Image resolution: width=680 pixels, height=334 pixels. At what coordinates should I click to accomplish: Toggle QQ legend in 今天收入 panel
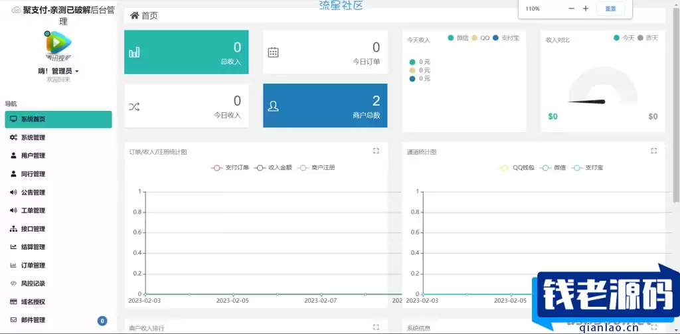(x=481, y=38)
